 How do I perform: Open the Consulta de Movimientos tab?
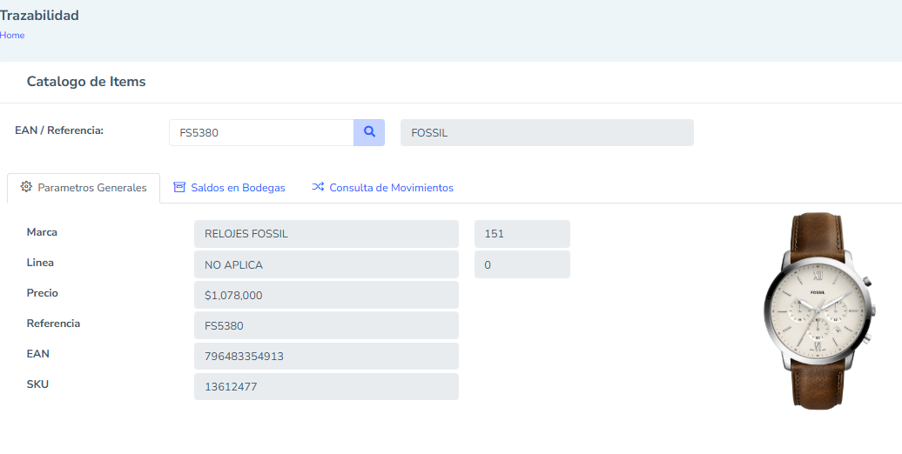pyautogui.click(x=391, y=188)
